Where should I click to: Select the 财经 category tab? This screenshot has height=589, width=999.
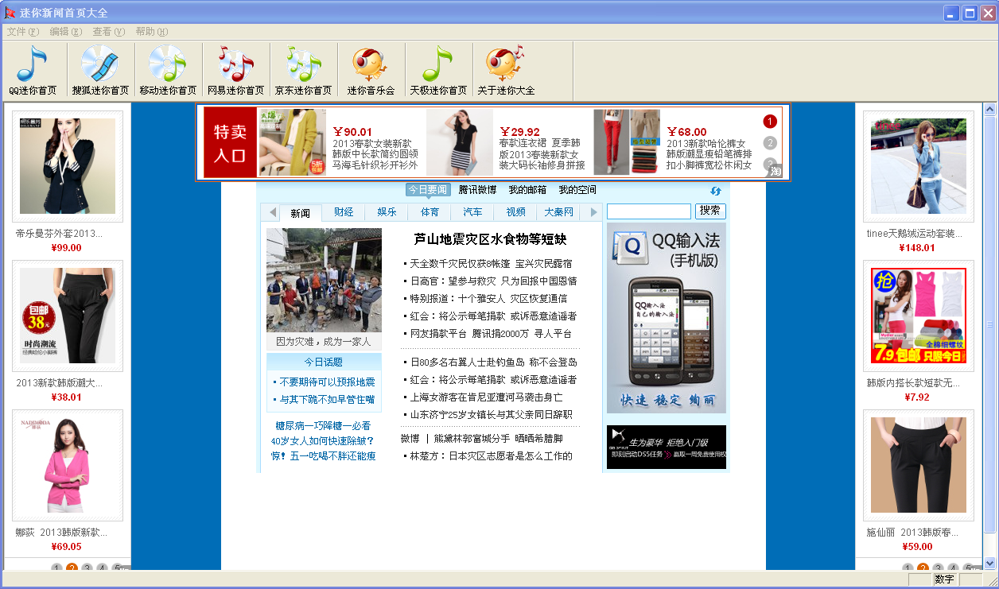click(x=344, y=212)
